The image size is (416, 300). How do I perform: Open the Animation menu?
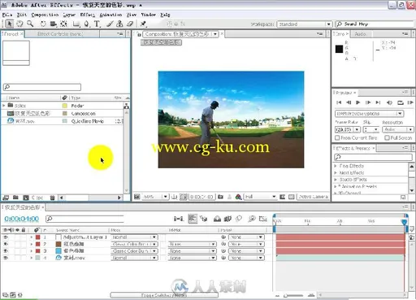(x=110, y=15)
